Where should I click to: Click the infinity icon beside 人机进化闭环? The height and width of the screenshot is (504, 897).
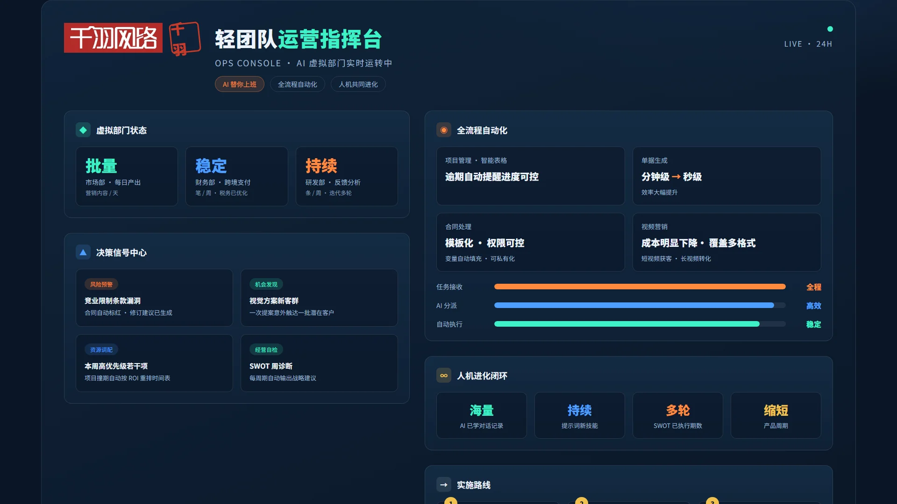tap(444, 376)
